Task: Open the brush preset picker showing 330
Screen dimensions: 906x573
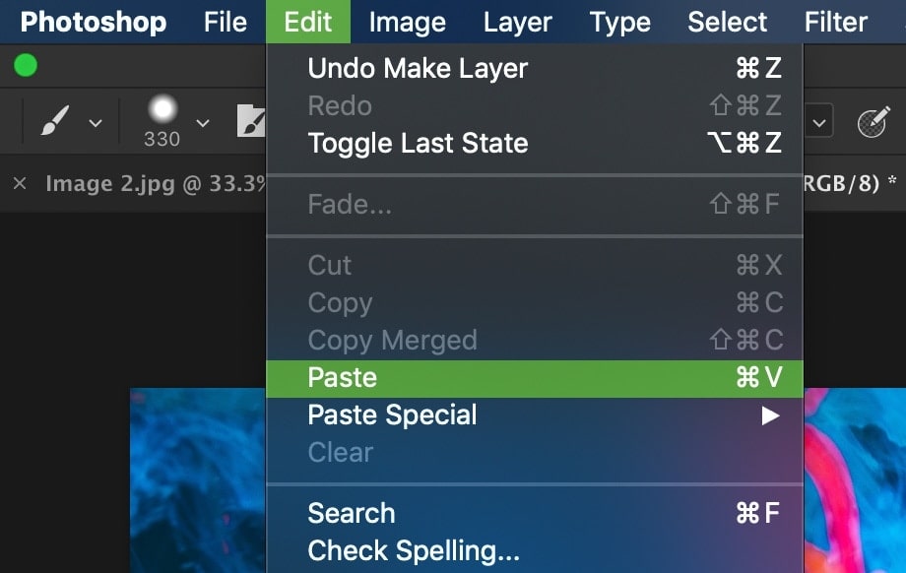Action: point(162,122)
